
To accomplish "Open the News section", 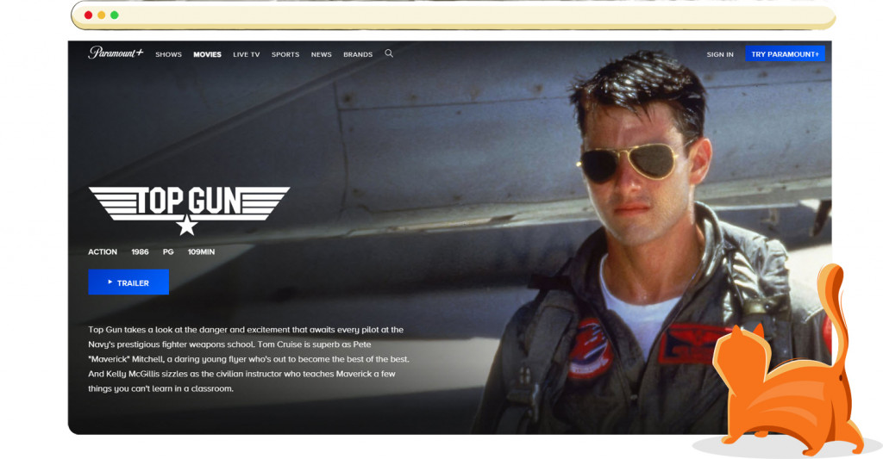I will coord(321,54).
